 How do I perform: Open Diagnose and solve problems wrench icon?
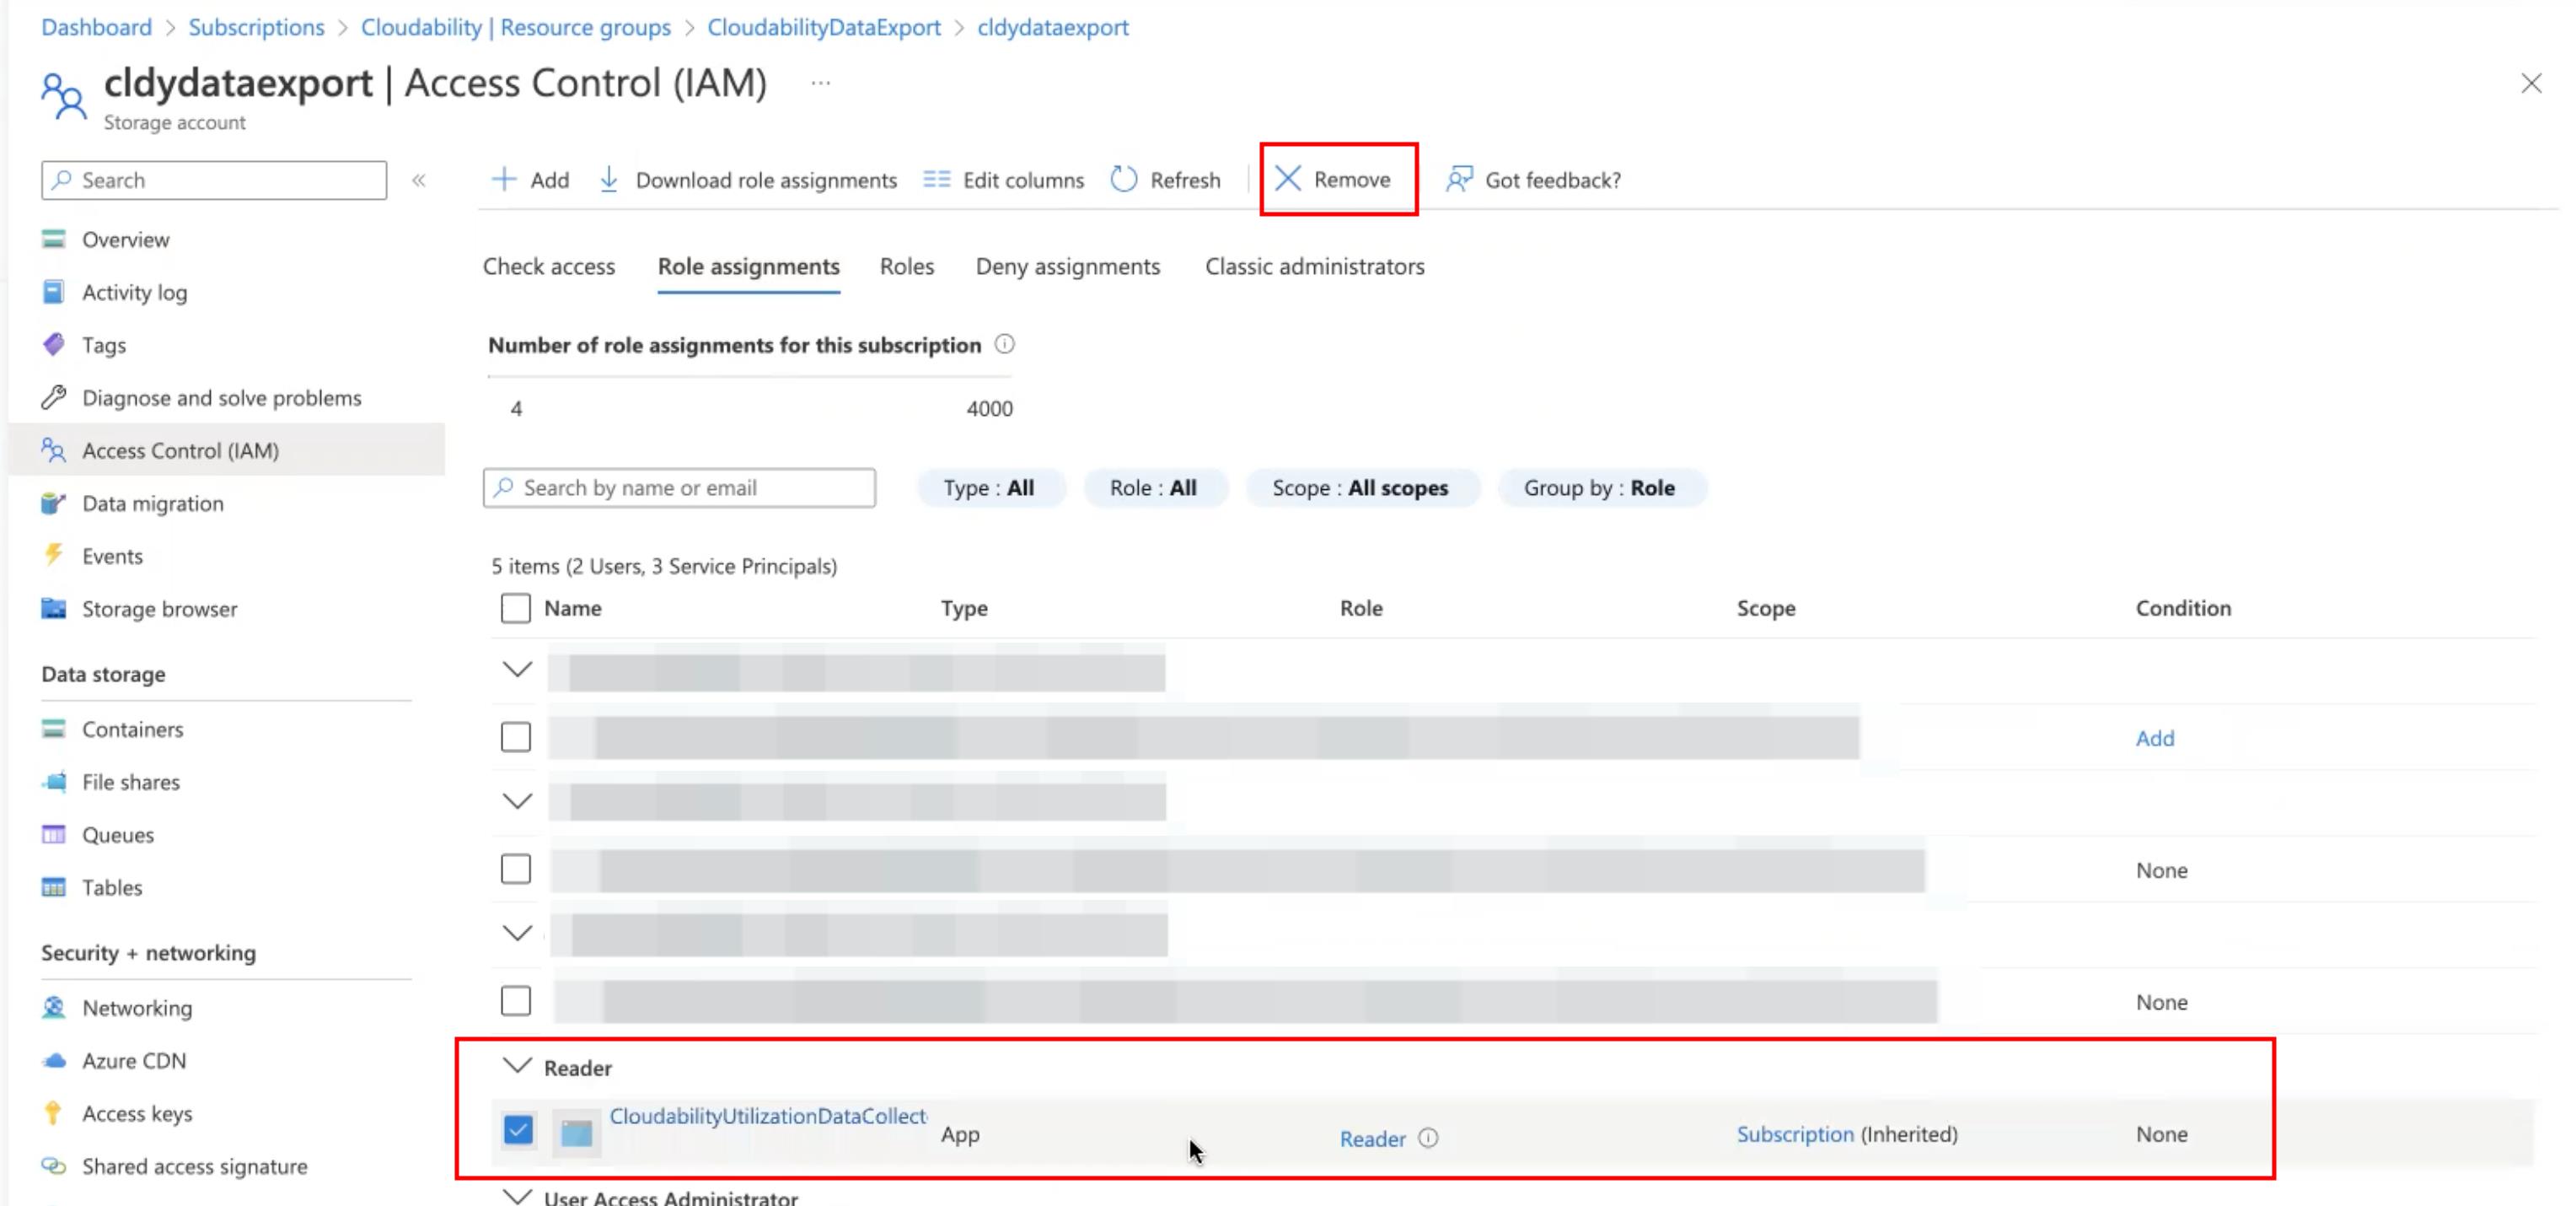54,397
